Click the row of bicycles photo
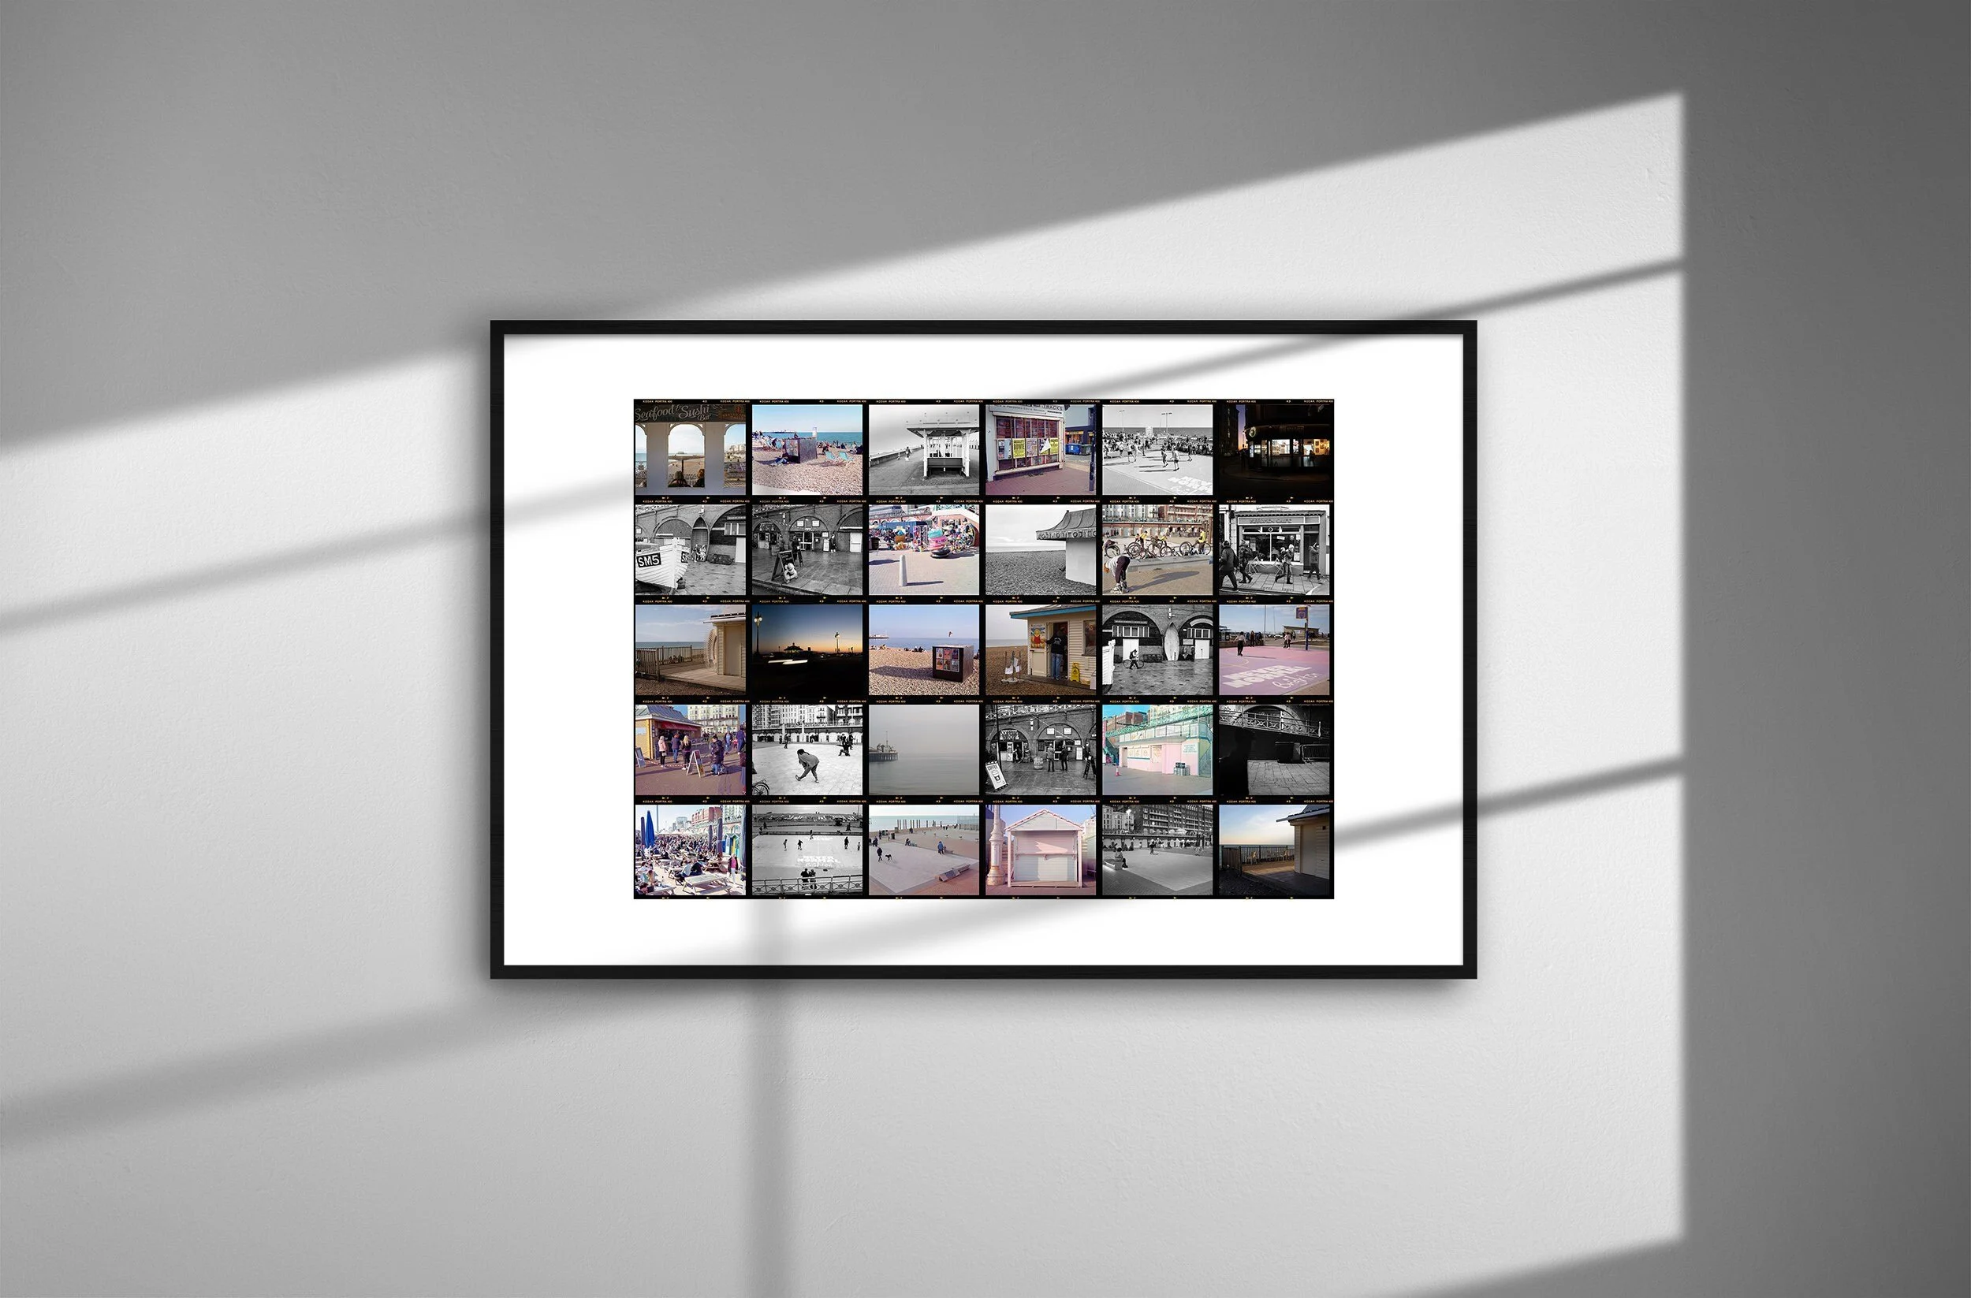This screenshot has height=1298, width=1971. 1157,549
